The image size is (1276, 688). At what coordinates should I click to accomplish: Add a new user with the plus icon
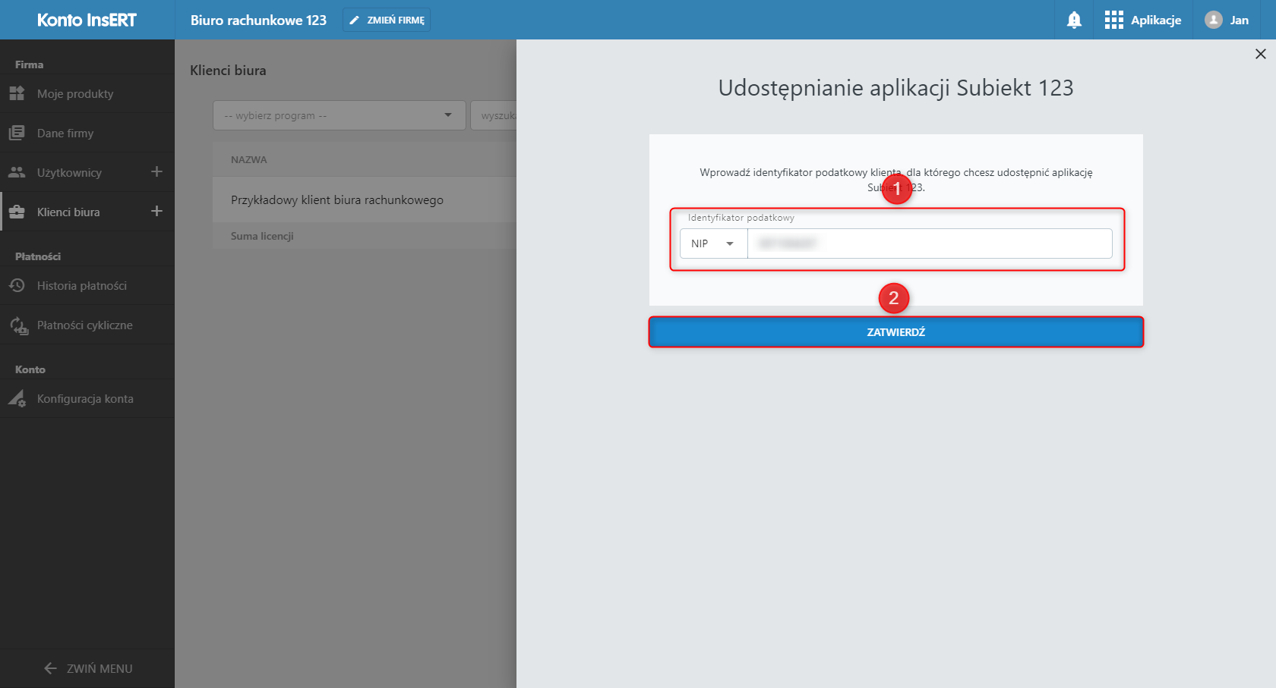click(156, 172)
